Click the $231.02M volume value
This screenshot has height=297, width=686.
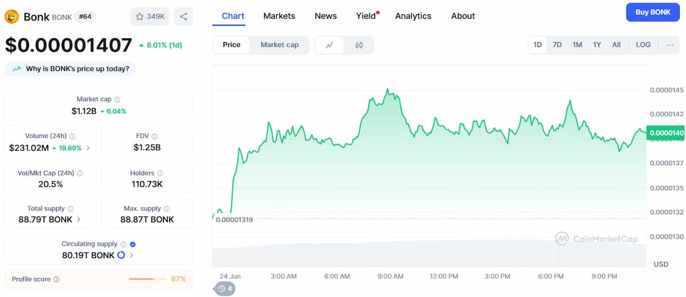point(29,148)
